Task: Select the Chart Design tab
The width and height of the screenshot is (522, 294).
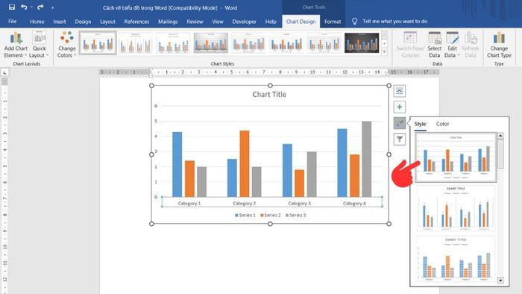Action: (301, 22)
